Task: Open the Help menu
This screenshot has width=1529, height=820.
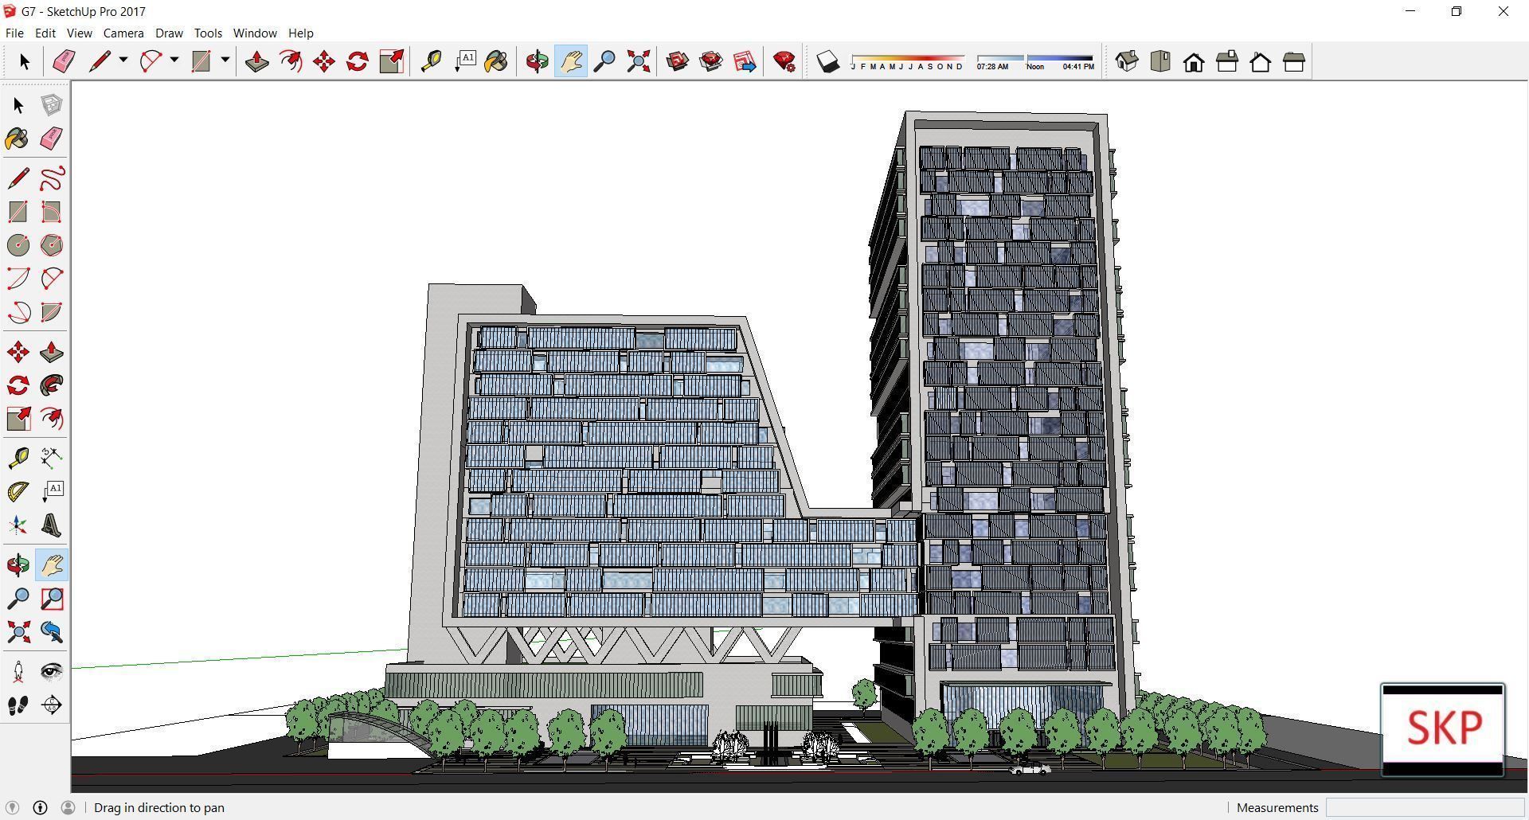Action: (301, 33)
